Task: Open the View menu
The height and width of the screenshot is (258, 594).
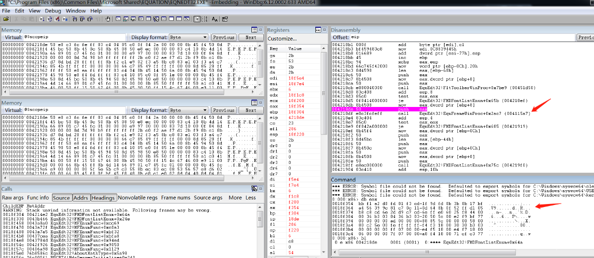Action: pos(35,10)
